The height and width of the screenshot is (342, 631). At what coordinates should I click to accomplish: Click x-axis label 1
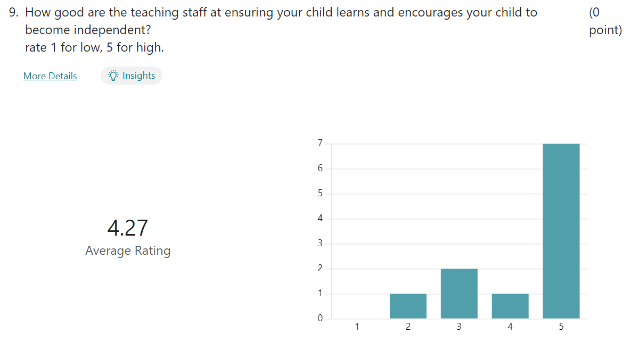(357, 327)
